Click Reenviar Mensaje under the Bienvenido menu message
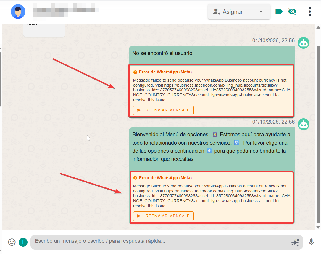 click(163, 216)
